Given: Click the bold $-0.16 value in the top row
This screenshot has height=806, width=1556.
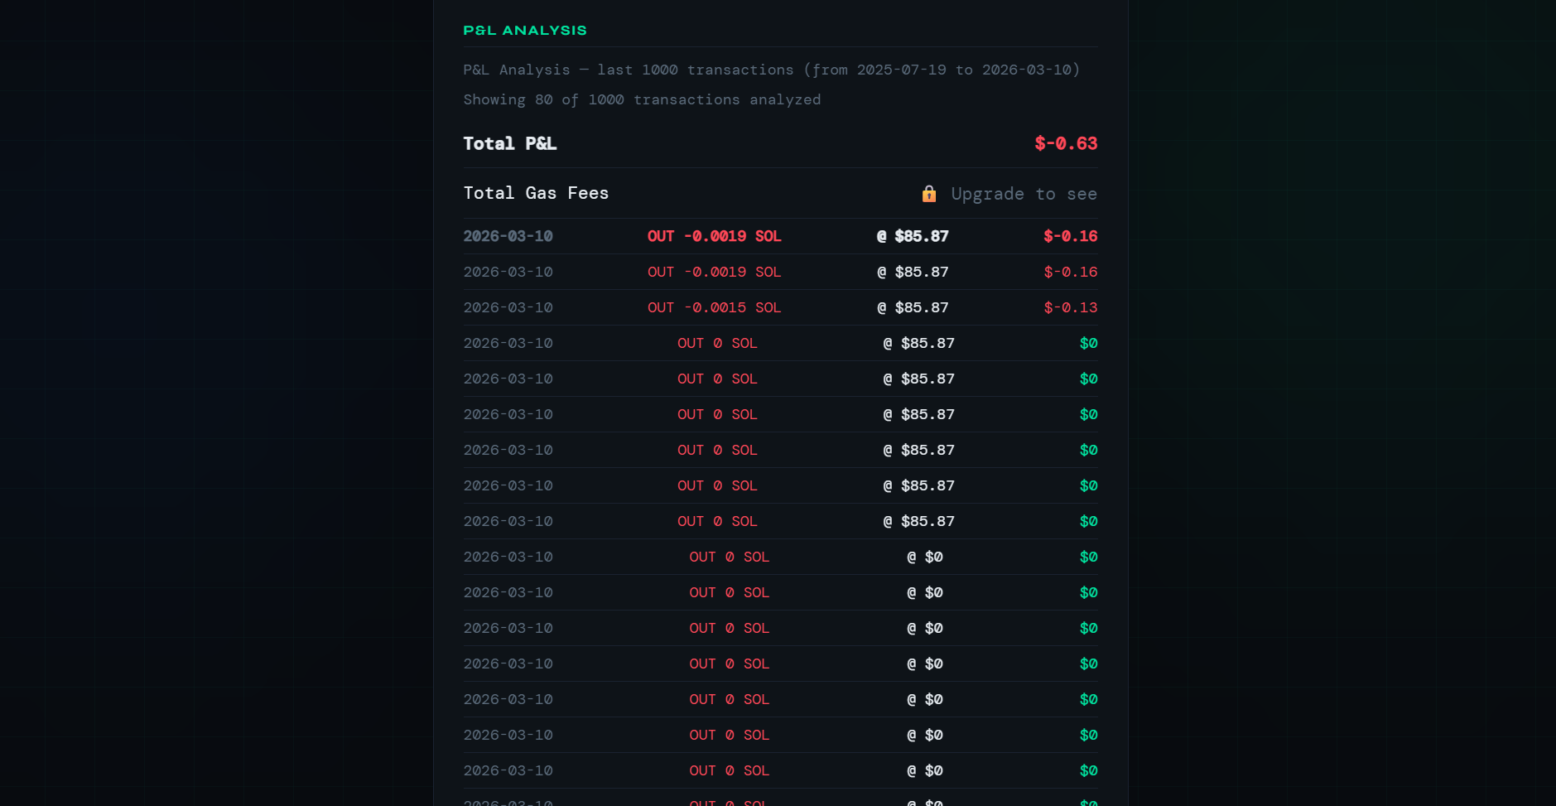Looking at the screenshot, I should click(x=1070, y=236).
